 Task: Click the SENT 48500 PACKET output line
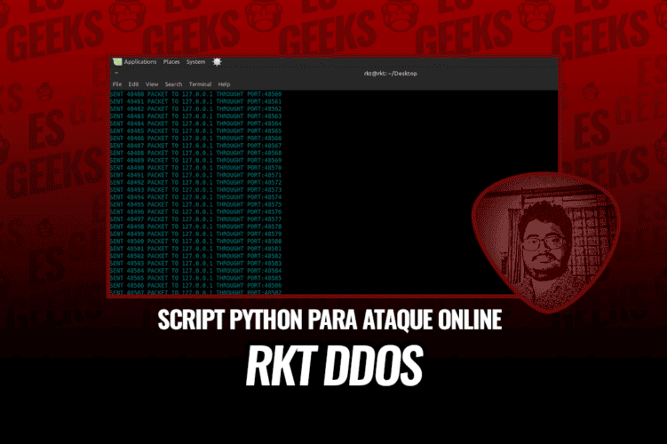point(195,242)
